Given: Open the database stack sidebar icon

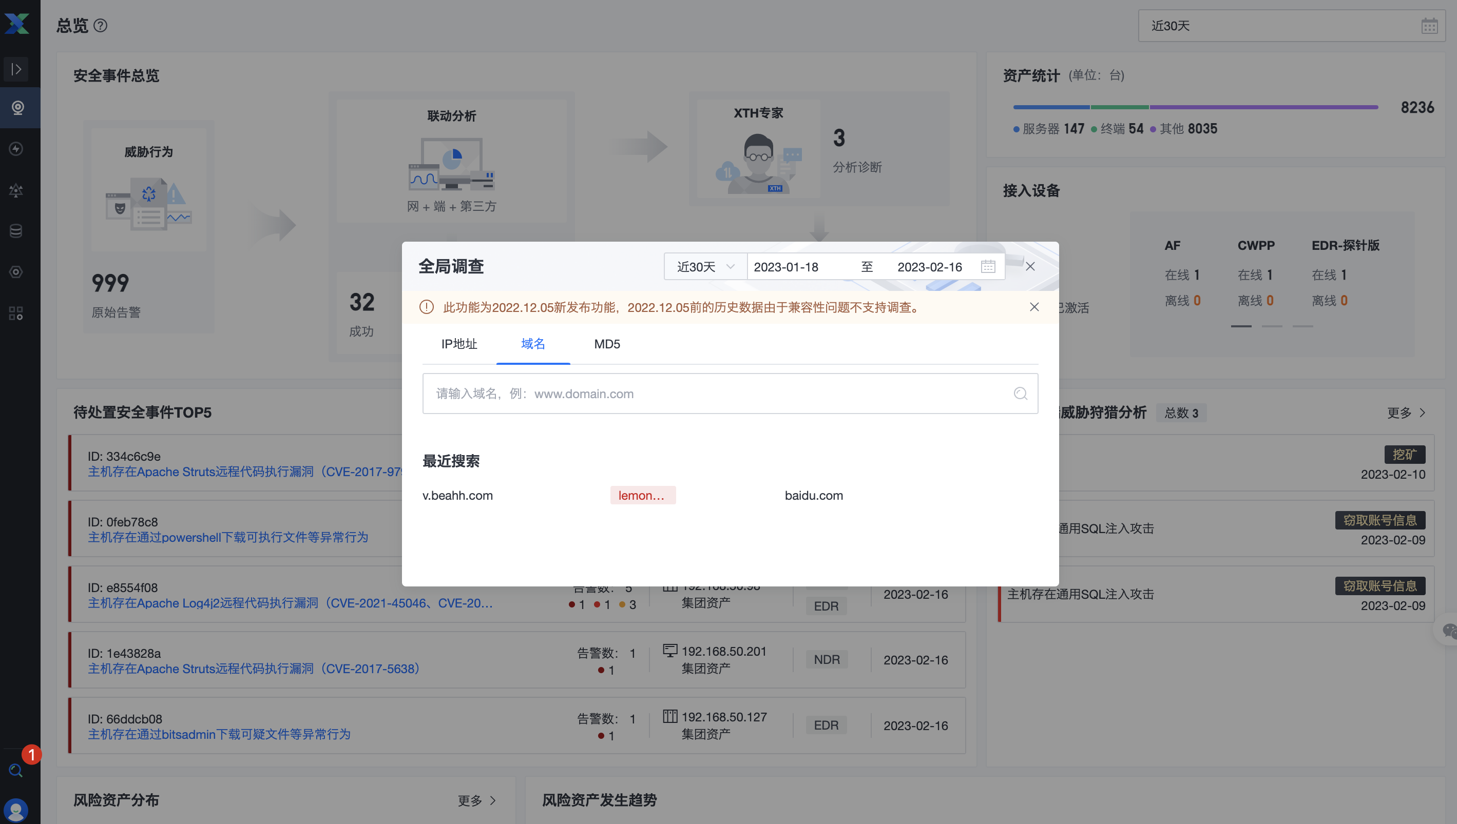Looking at the screenshot, I should [16, 231].
